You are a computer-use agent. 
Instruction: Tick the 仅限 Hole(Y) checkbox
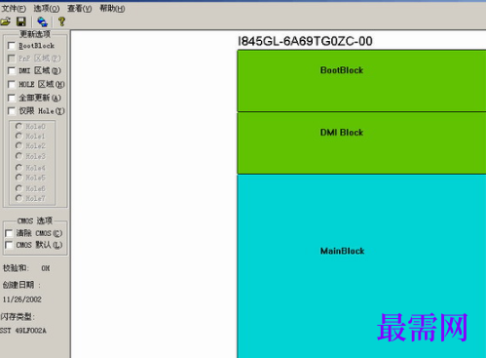coord(12,111)
